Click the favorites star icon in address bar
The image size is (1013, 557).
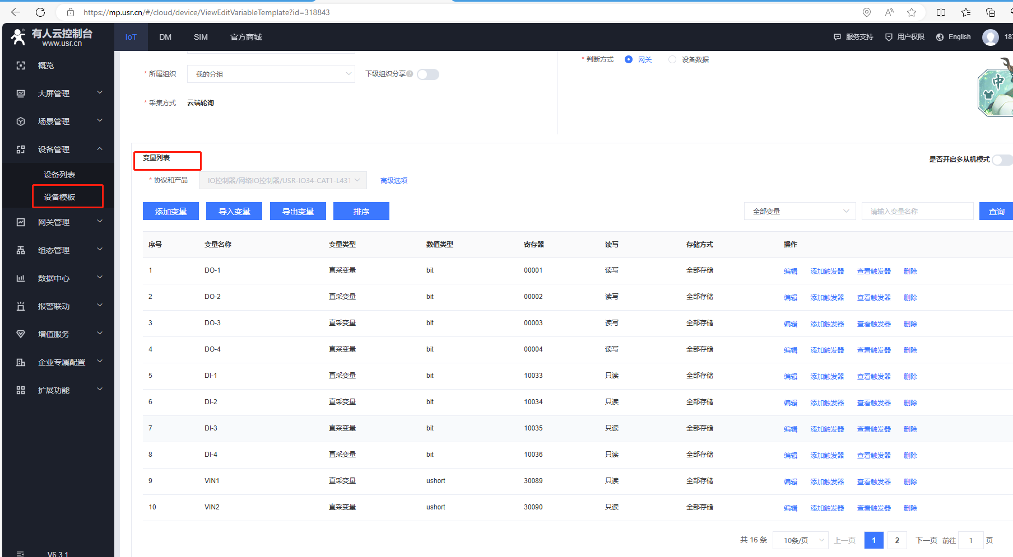pyautogui.click(x=912, y=12)
